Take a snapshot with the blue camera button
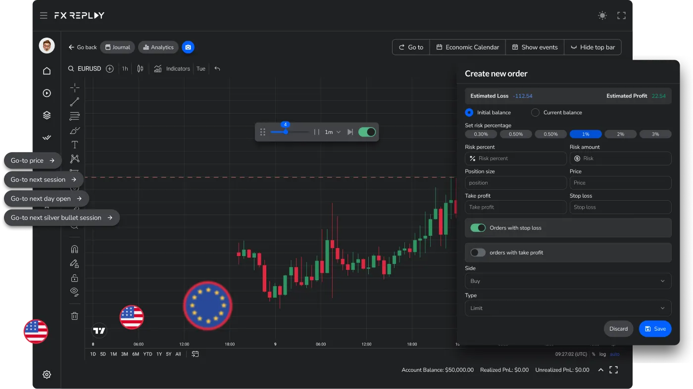Viewport: 693px width, 389px height. coord(188,47)
